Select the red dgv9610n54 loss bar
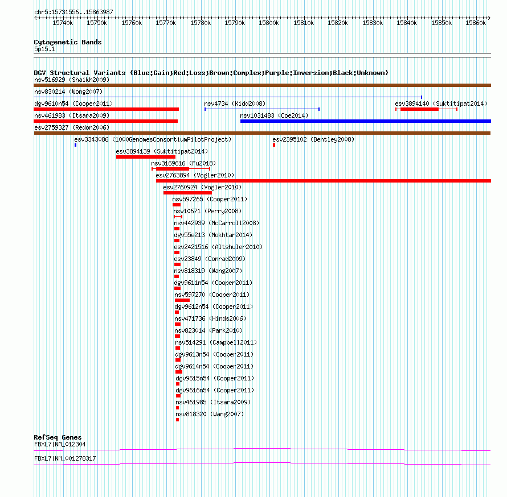This screenshot has width=507, height=497. coord(106,109)
